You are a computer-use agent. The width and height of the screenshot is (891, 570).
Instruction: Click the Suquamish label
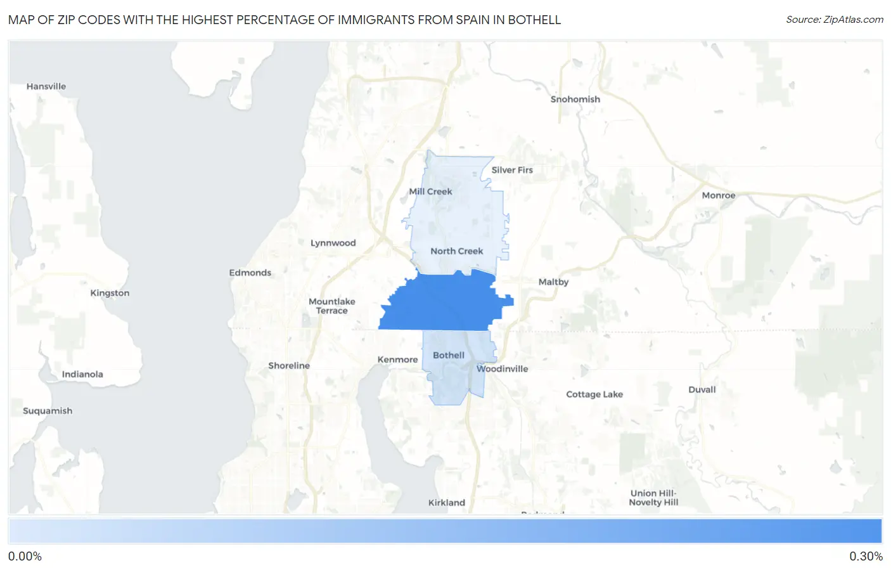pos(48,411)
